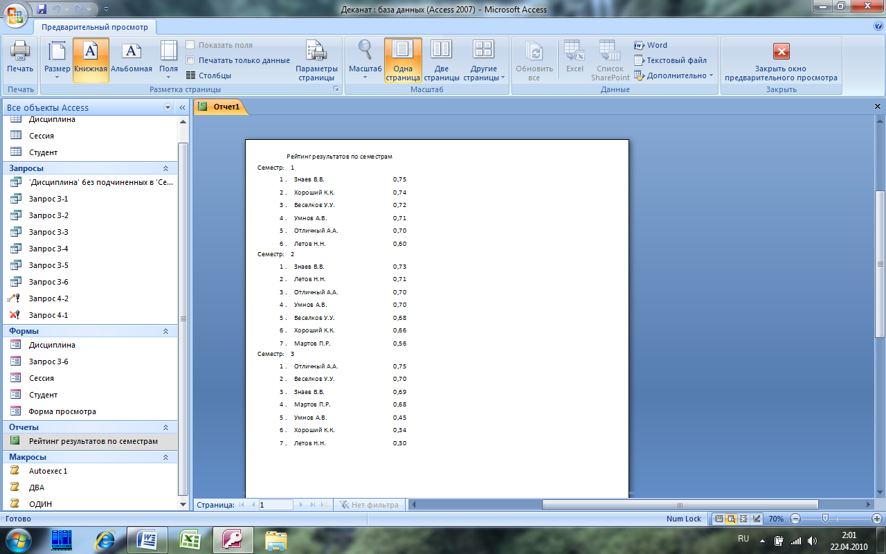Select the Студент table
Image resolution: width=886 pixels, height=554 pixels.
pos(90,152)
